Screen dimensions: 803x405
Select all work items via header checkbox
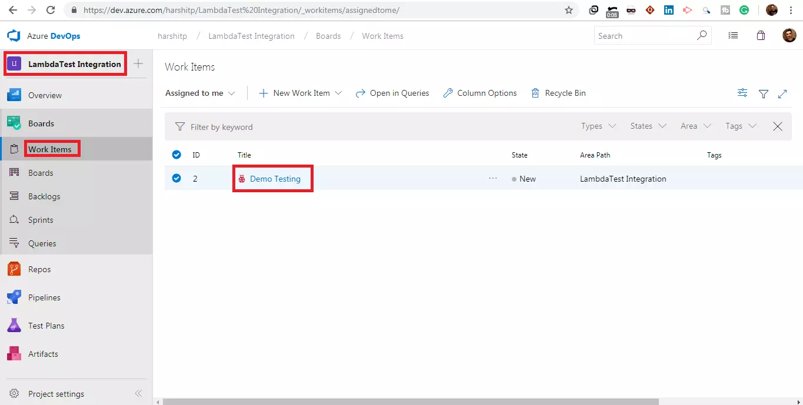coord(176,155)
